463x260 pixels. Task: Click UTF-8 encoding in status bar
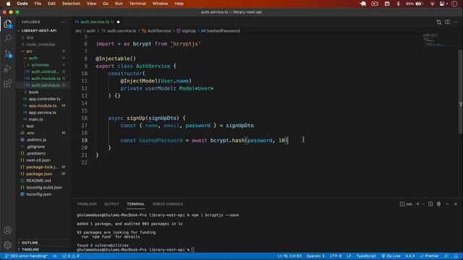pyautogui.click(x=336, y=256)
